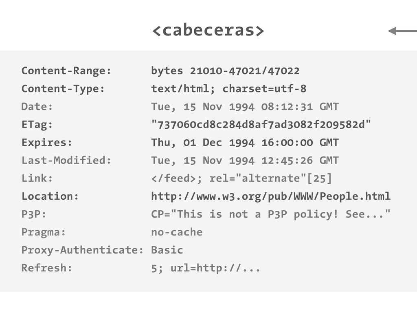
Task: Click the </feed>; rel="alternate" value
Action: [x=241, y=179]
